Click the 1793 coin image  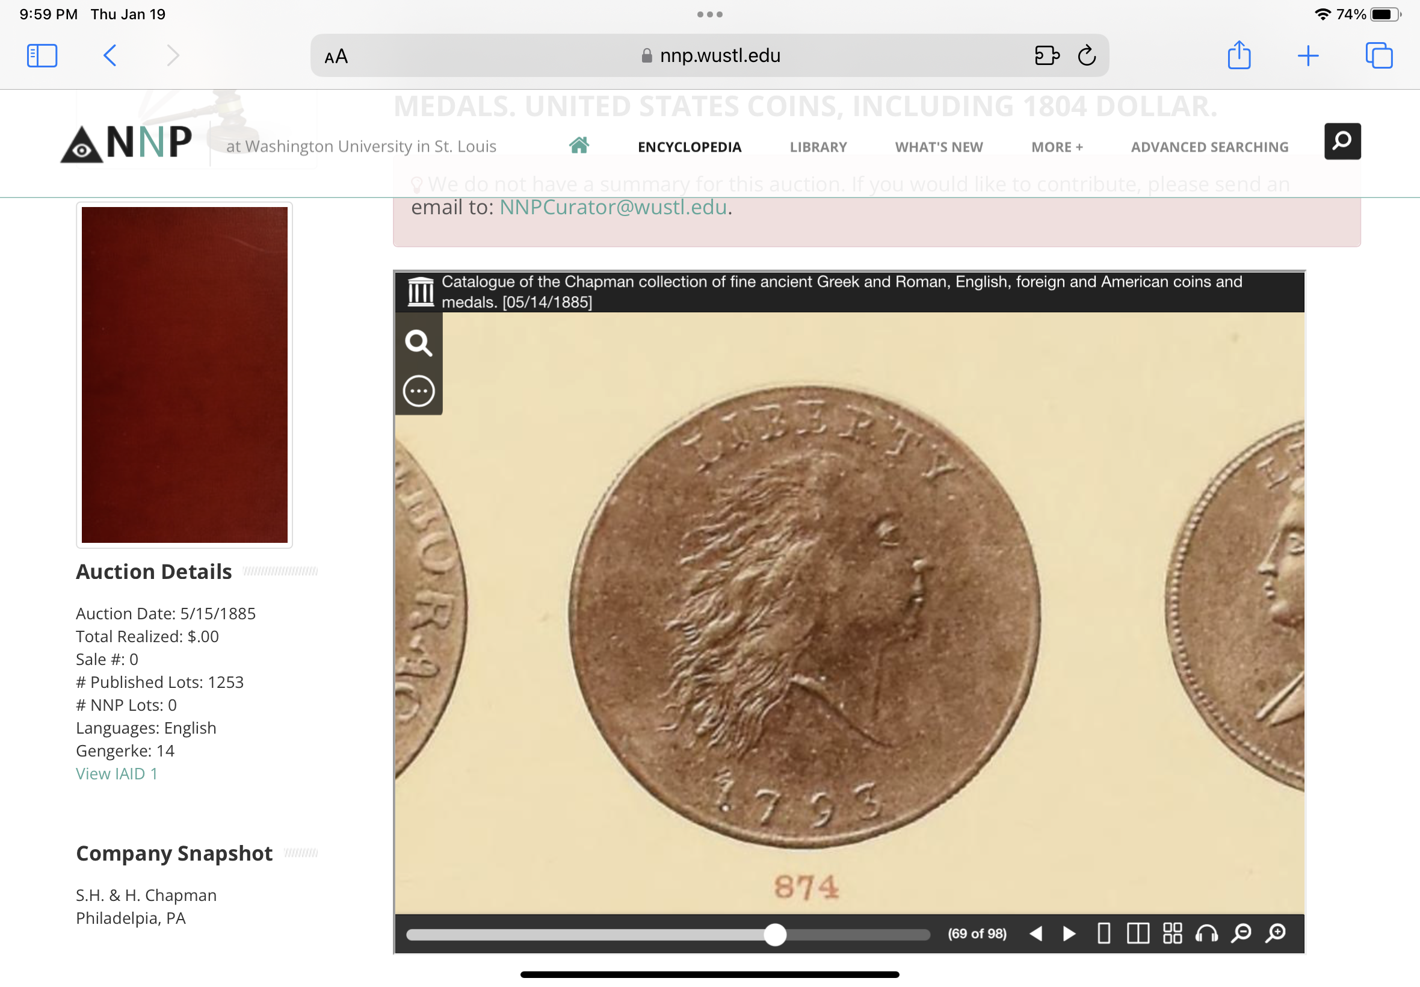(804, 616)
